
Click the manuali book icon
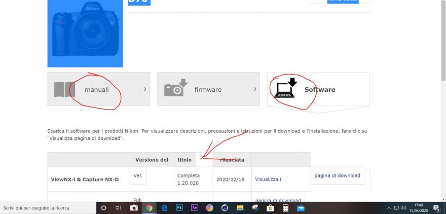point(64,89)
